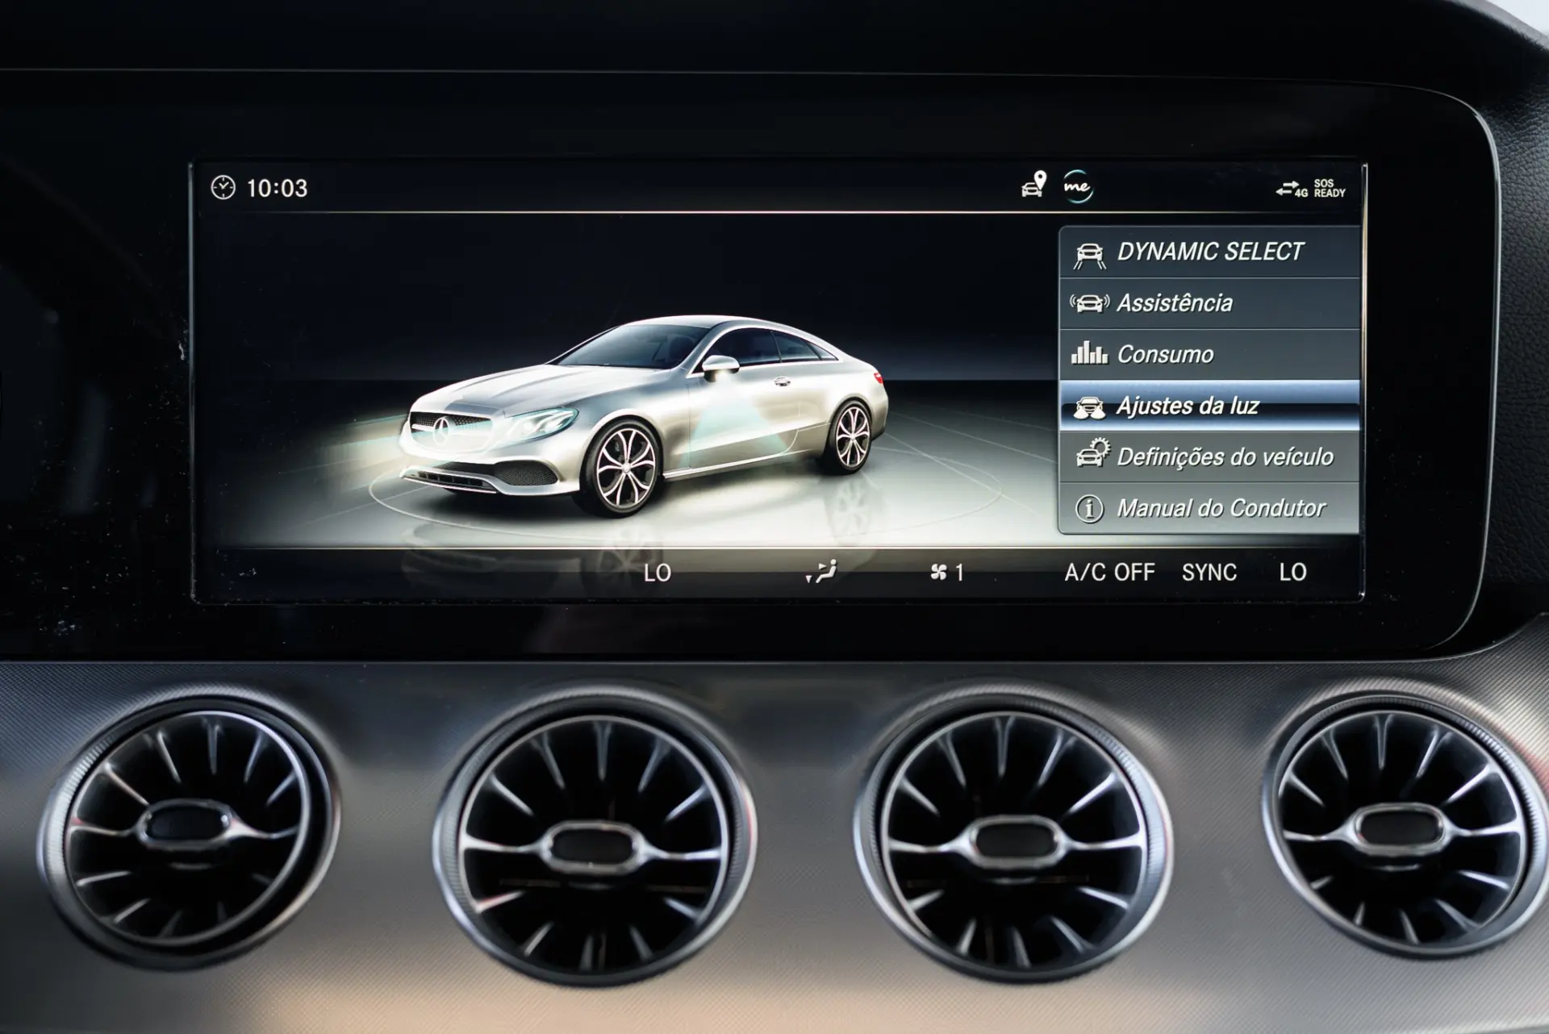This screenshot has width=1549, height=1034.
Task: Open the DYNAMIC SELECT menu entry
Action: click(1209, 252)
